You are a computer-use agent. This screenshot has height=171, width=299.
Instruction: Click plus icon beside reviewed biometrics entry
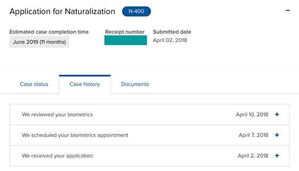click(277, 114)
